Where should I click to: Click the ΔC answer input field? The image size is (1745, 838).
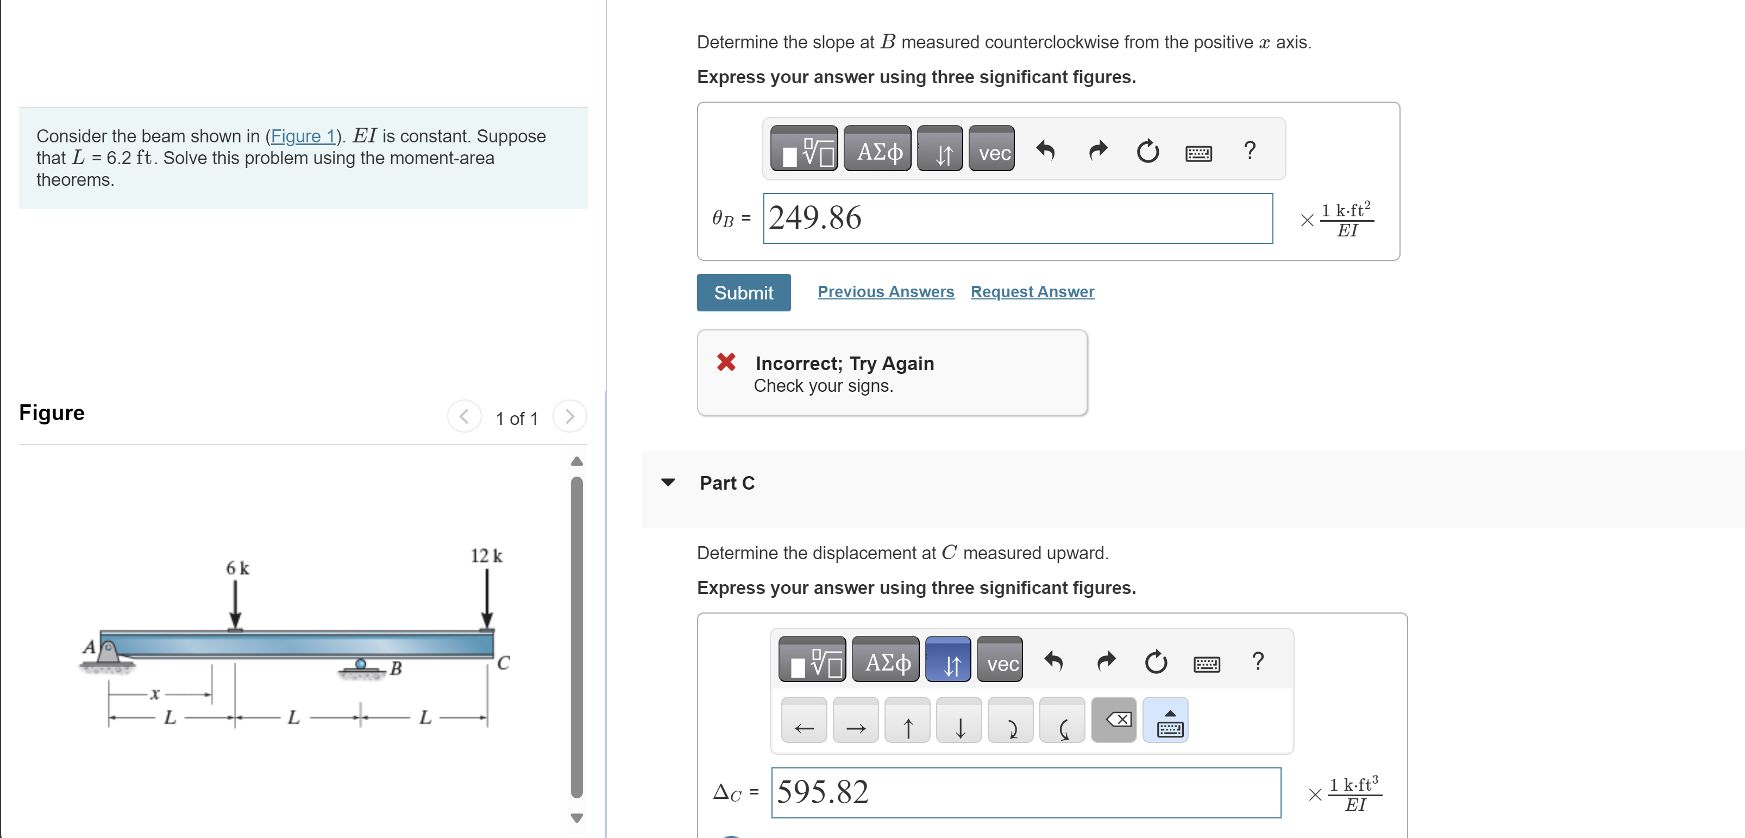tap(1026, 792)
